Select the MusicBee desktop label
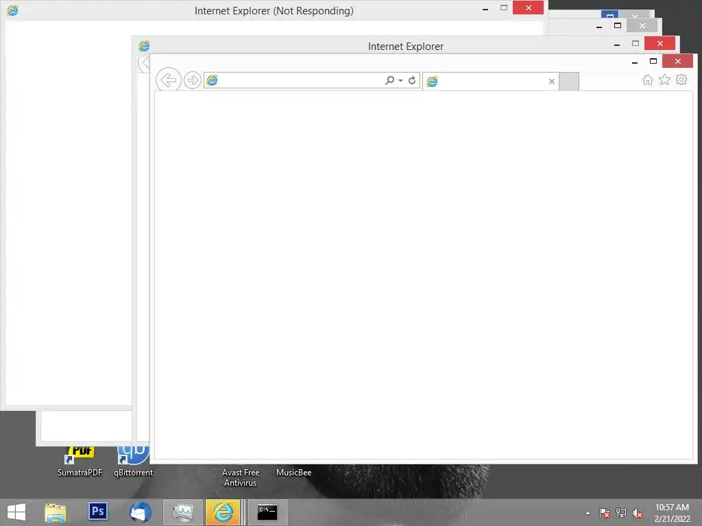702x526 pixels. click(293, 473)
